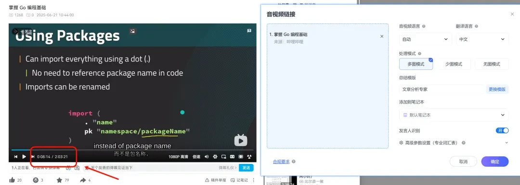
Task: Toggle the 发言人识别 switch
Action: pyautogui.click(x=502, y=130)
